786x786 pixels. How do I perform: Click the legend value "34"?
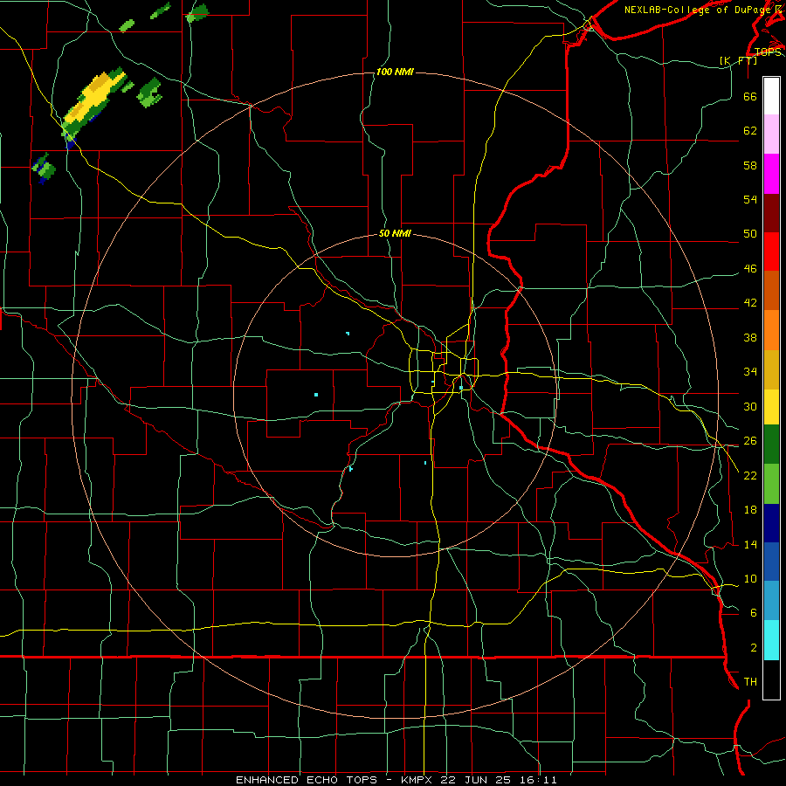pyautogui.click(x=750, y=372)
